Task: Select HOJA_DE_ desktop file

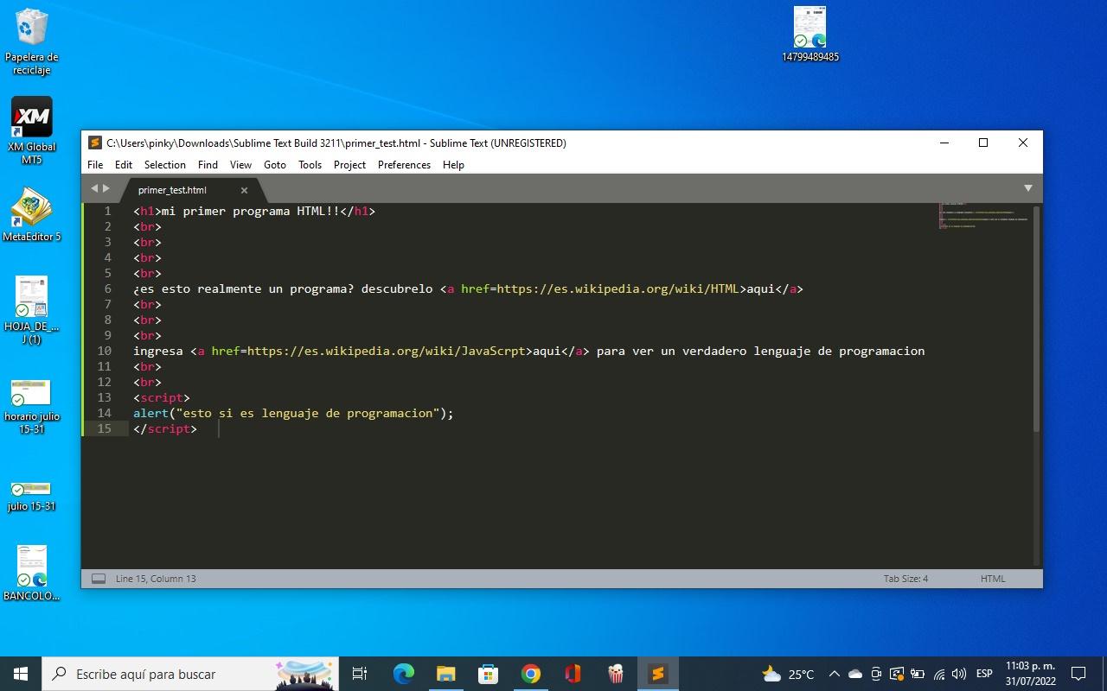Action: (x=32, y=311)
